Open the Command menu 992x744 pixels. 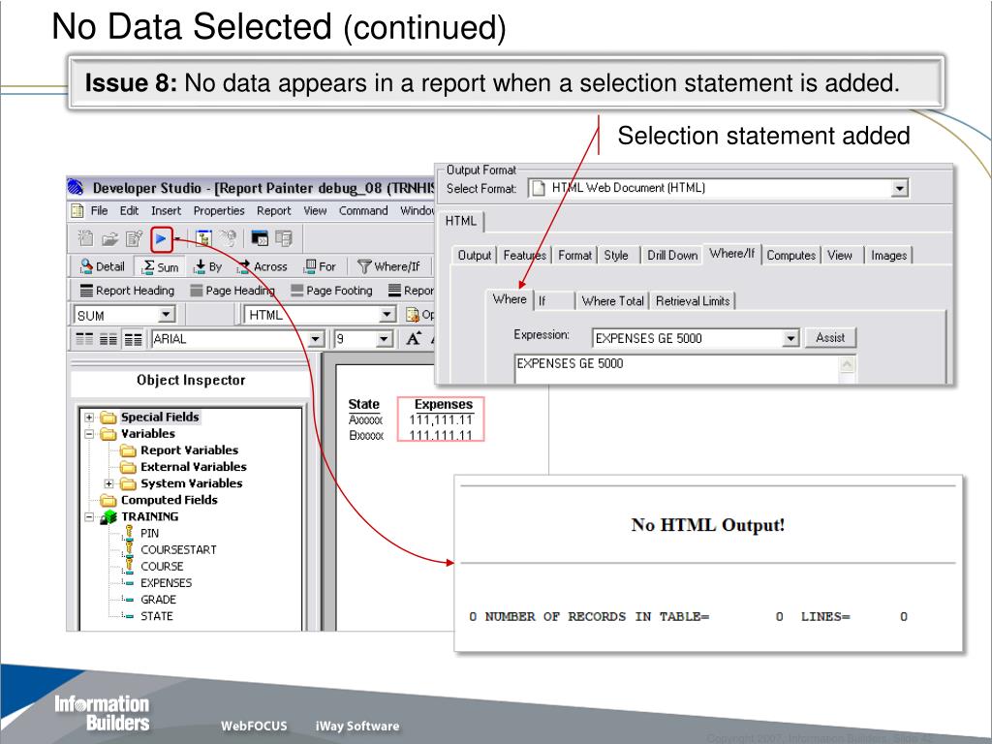pos(363,210)
